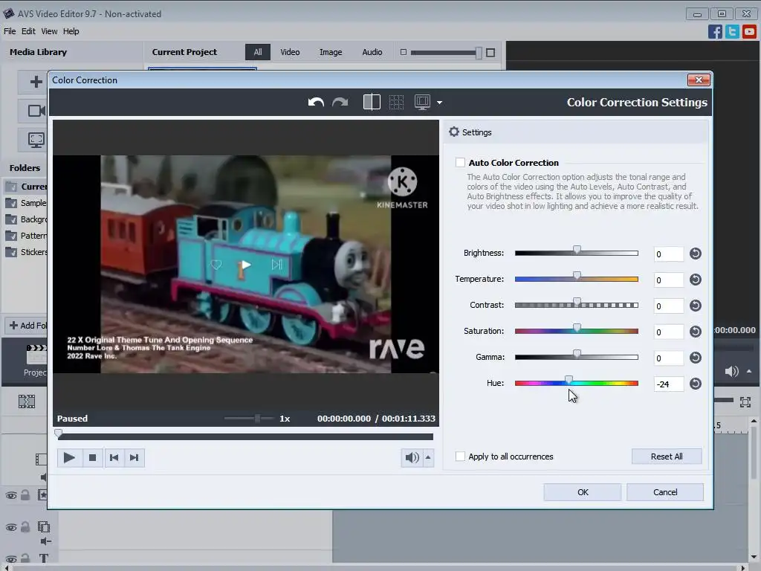Click the capture from camera icon

coord(36,111)
